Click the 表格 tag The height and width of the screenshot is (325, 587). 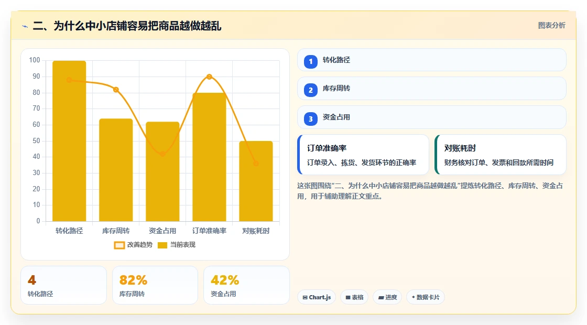(354, 297)
